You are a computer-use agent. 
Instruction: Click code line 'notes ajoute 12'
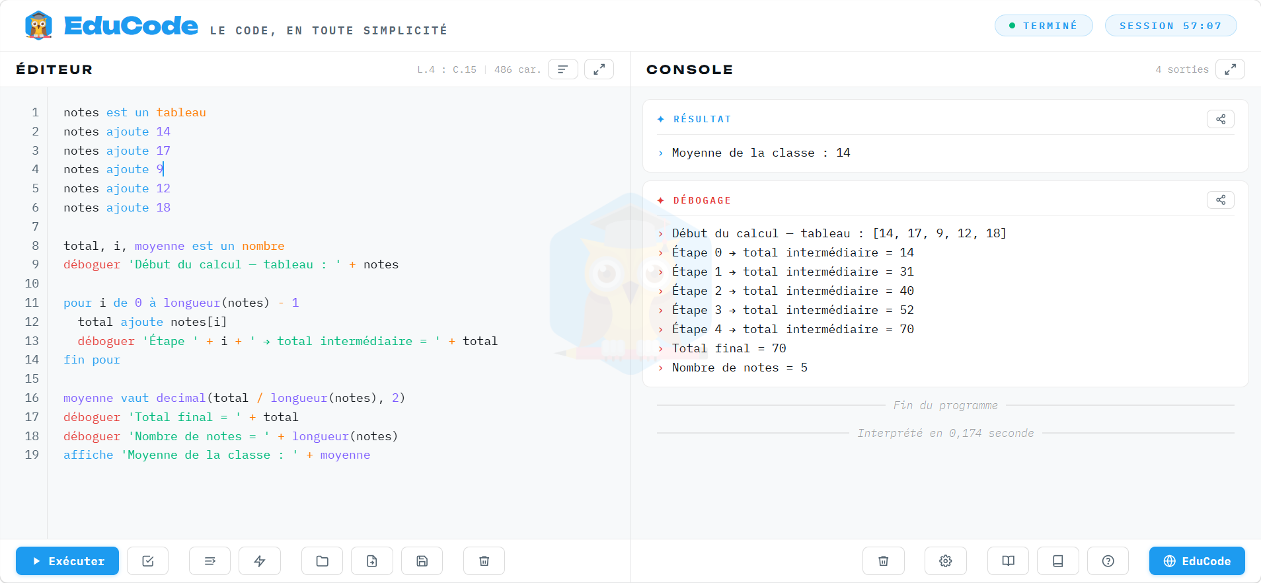click(117, 188)
